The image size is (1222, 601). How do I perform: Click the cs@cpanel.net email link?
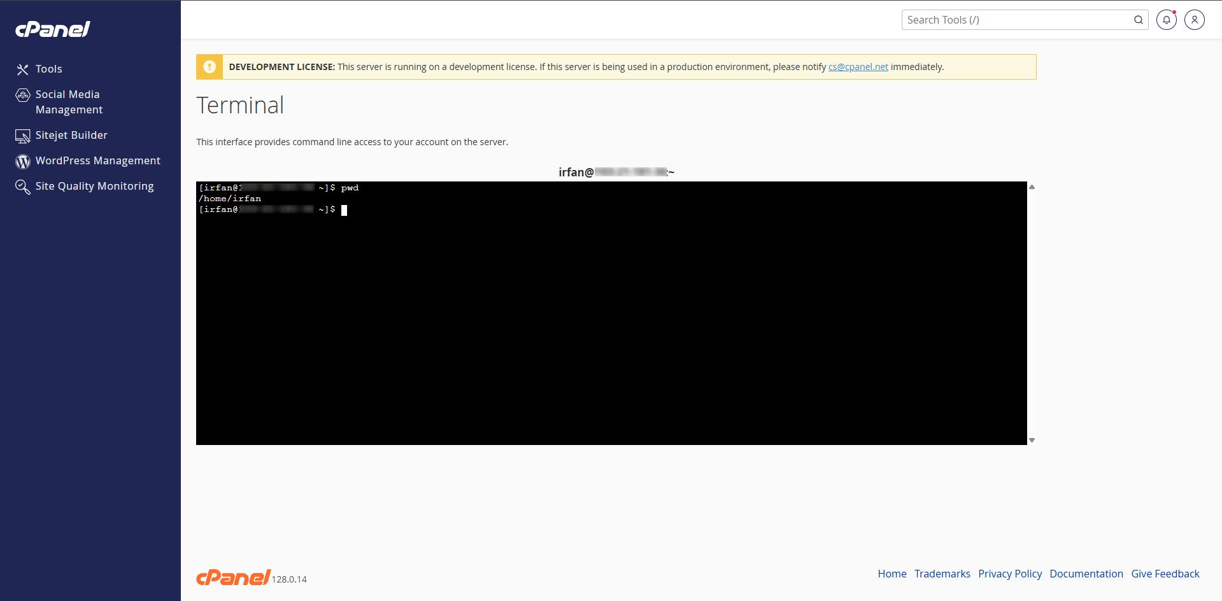coord(858,67)
